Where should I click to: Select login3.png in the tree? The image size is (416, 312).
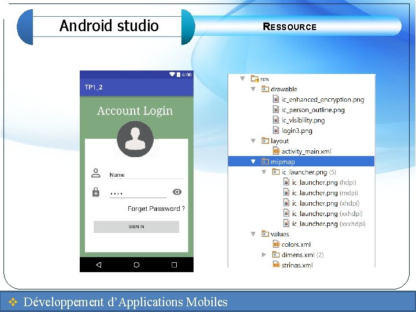pos(297,131)
